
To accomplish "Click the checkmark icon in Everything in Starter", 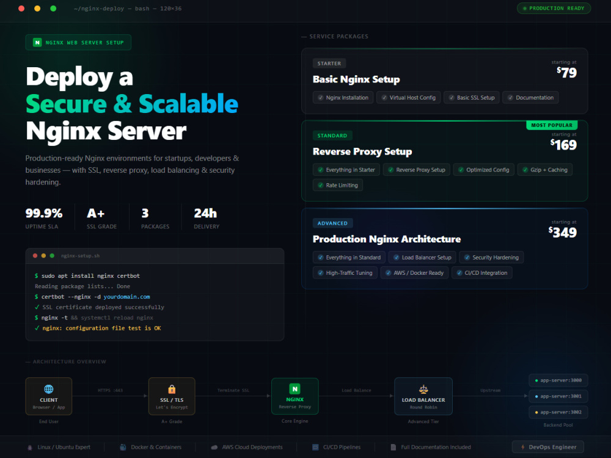I will pyautogui.click(x=321, y=170).
